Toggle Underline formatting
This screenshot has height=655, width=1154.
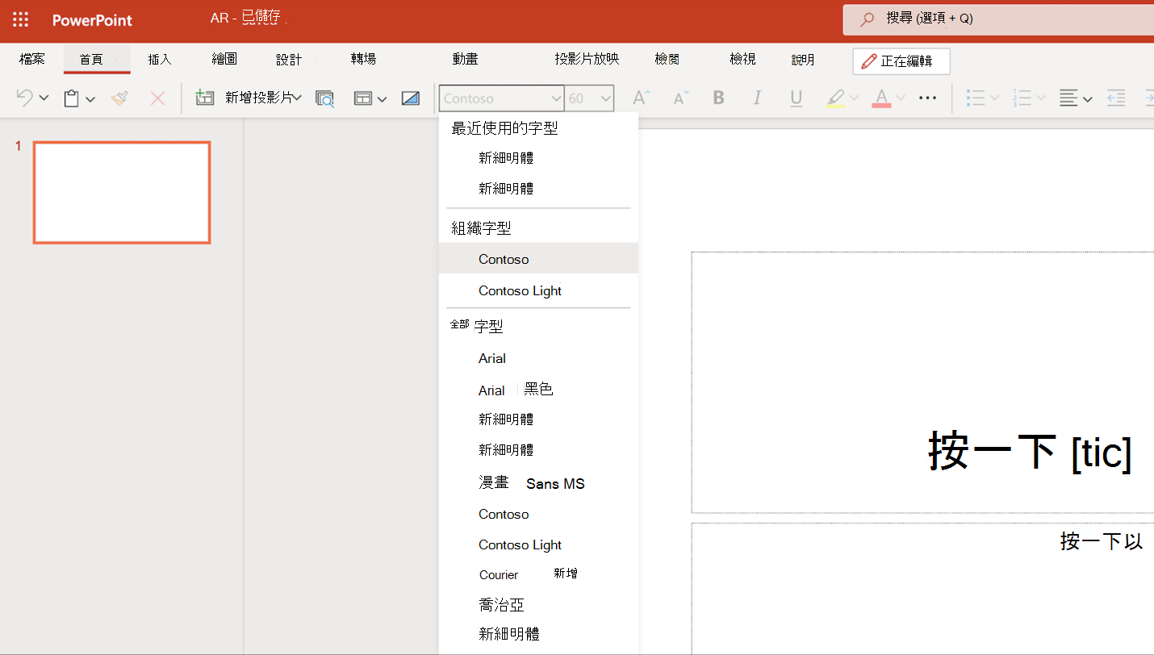click(x=797, y=98)
